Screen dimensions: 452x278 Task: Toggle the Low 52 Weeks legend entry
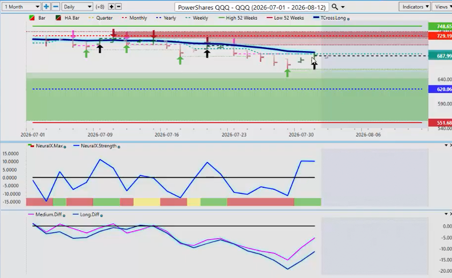pos(285,18)
